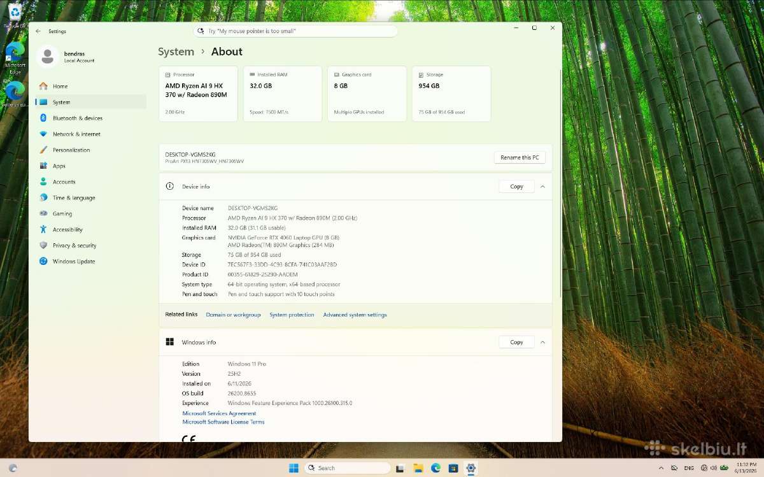Open System protection link

pyautogui.click(x=292, y=315)
